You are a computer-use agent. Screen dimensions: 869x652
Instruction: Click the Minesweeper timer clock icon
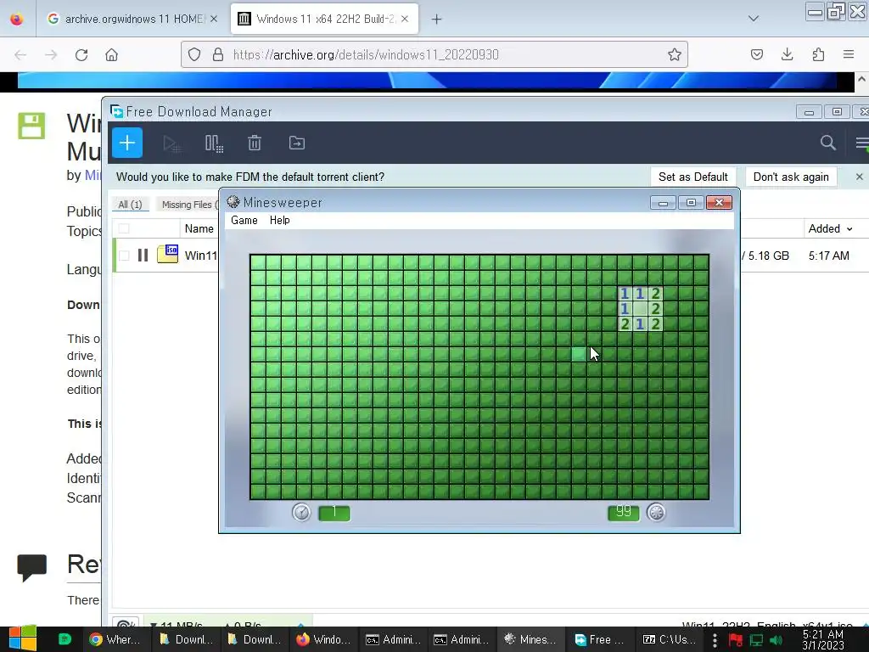tap(301, 512)
